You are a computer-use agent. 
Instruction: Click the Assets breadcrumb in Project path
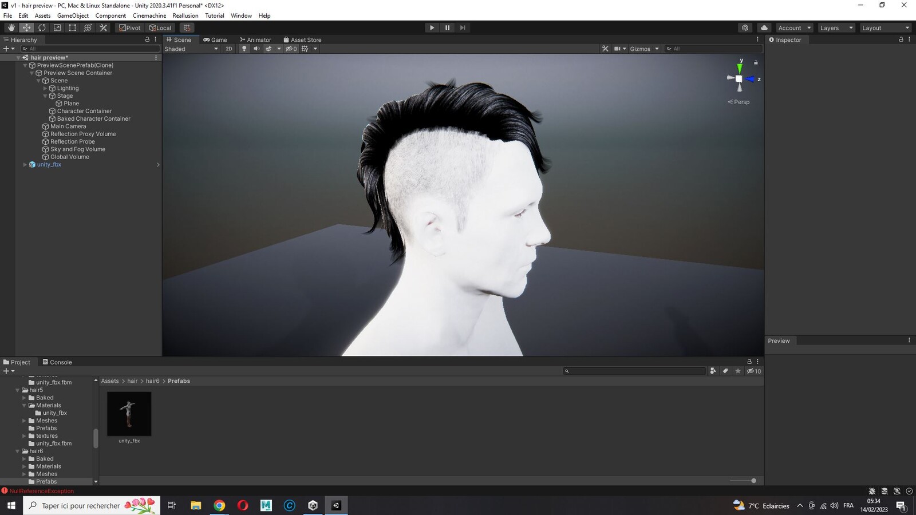tap(110, 381)
